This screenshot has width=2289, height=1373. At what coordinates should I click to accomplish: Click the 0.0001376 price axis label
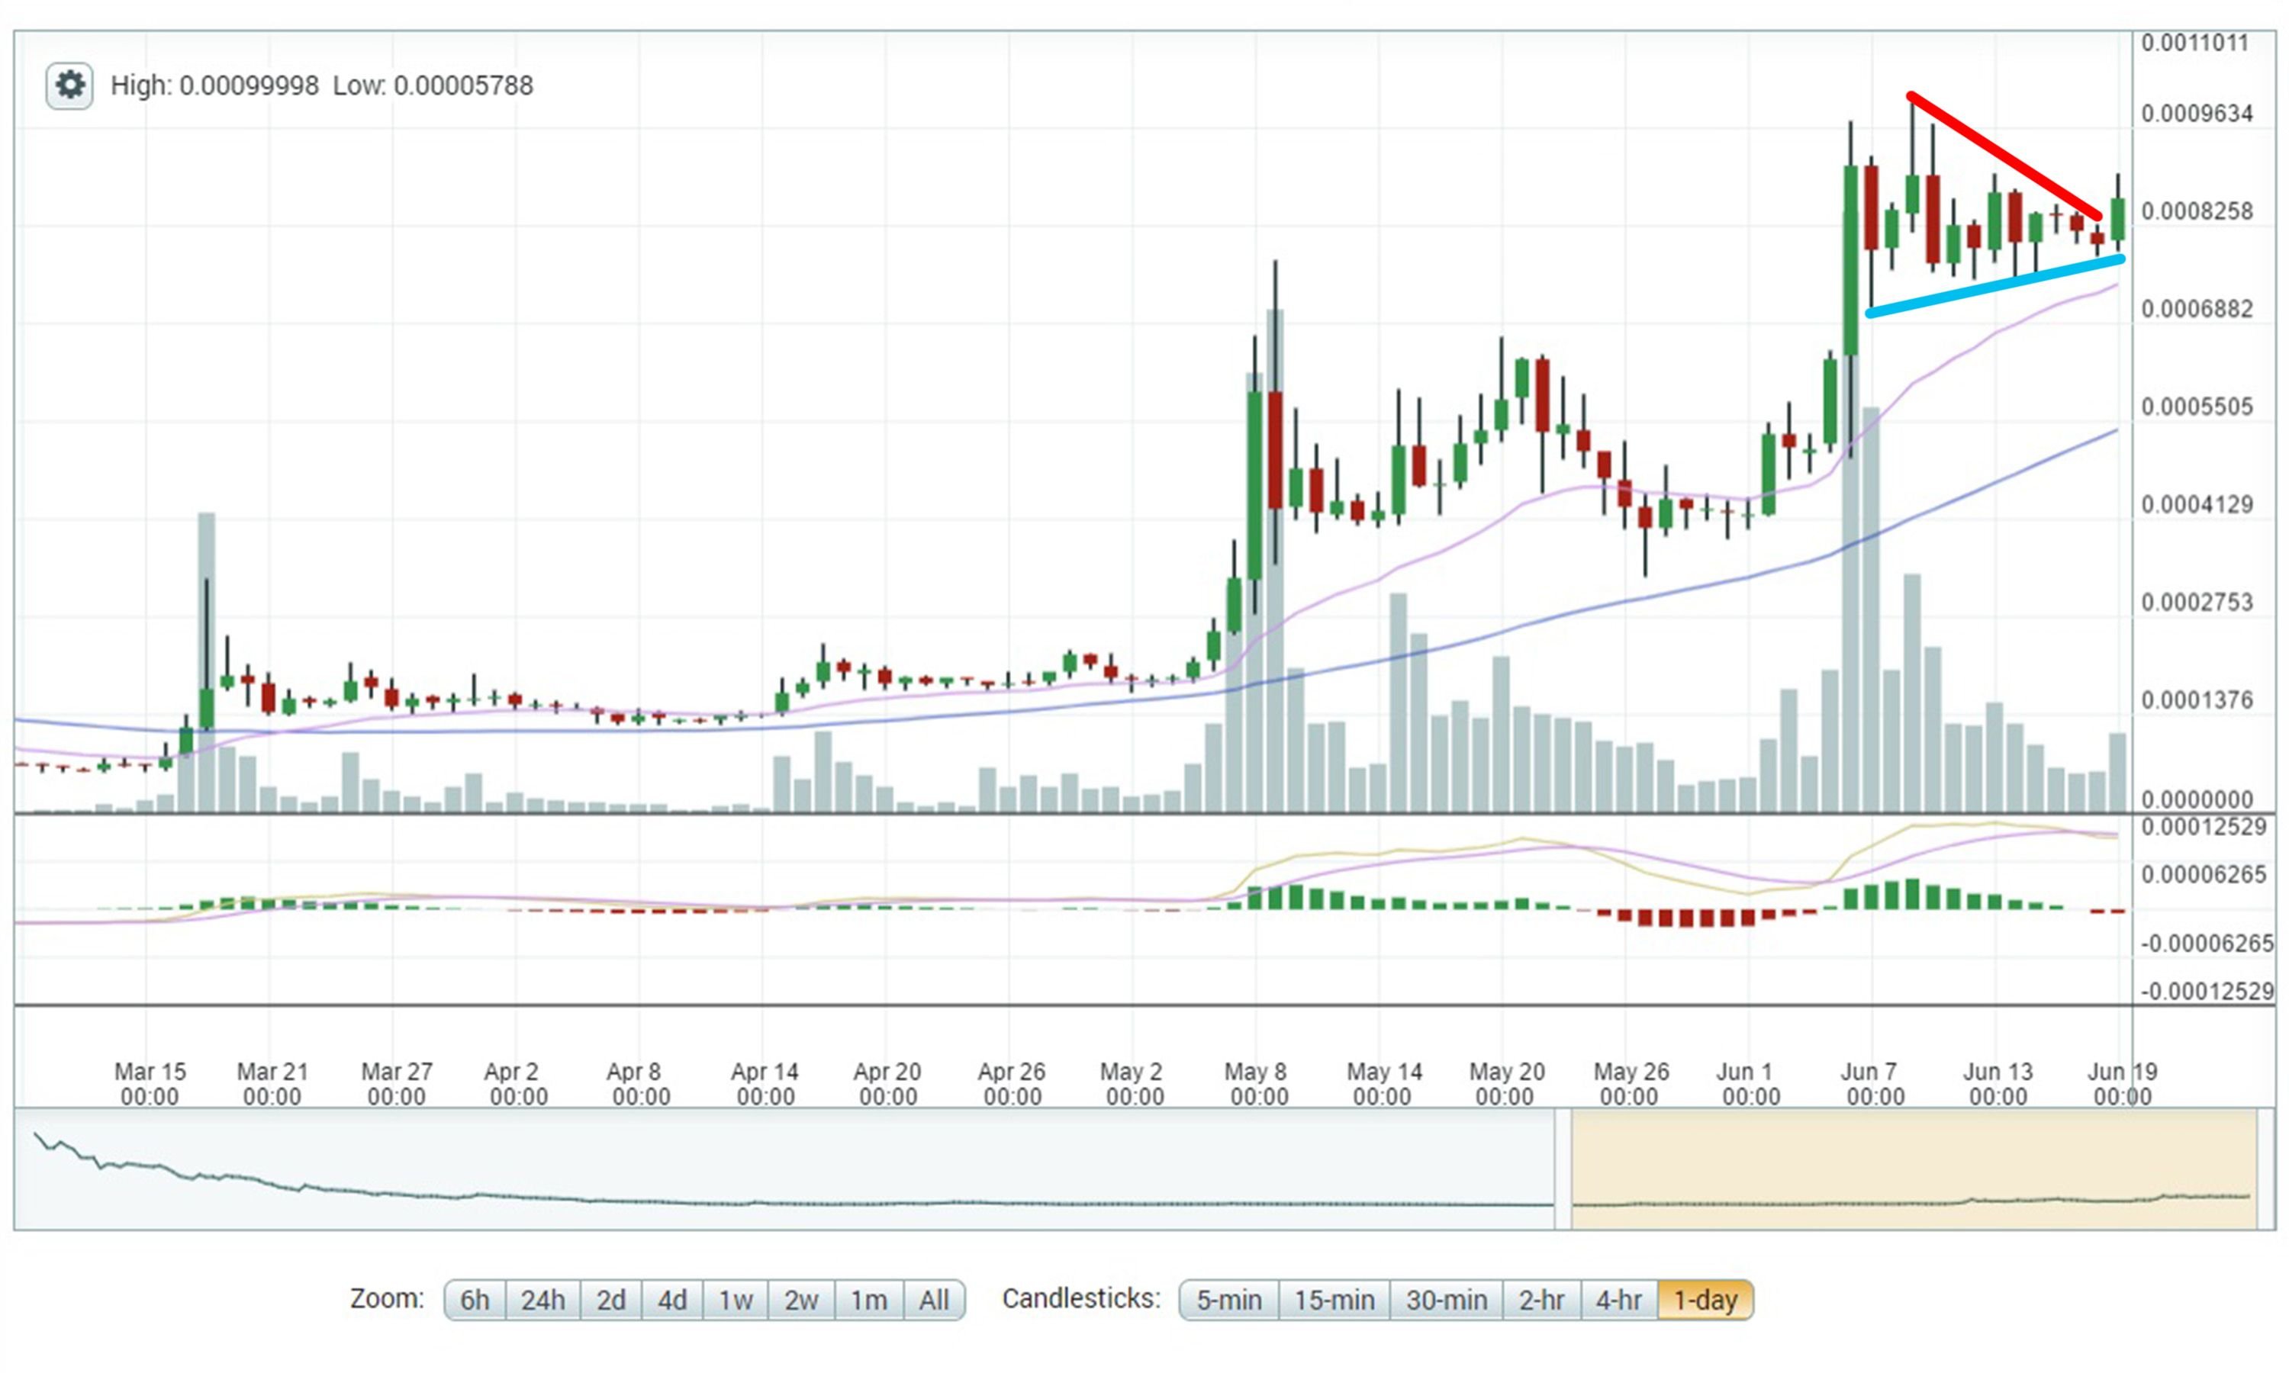pyautogui.click(x=2197, y=700)
